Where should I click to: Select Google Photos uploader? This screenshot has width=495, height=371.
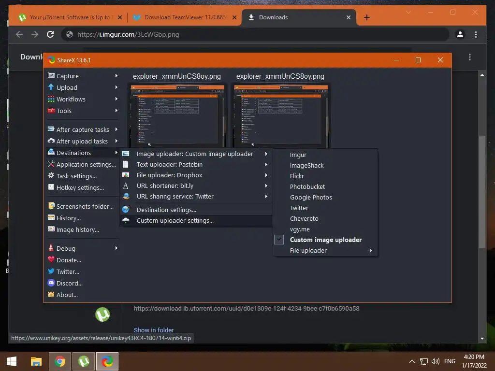pos(325,197)
